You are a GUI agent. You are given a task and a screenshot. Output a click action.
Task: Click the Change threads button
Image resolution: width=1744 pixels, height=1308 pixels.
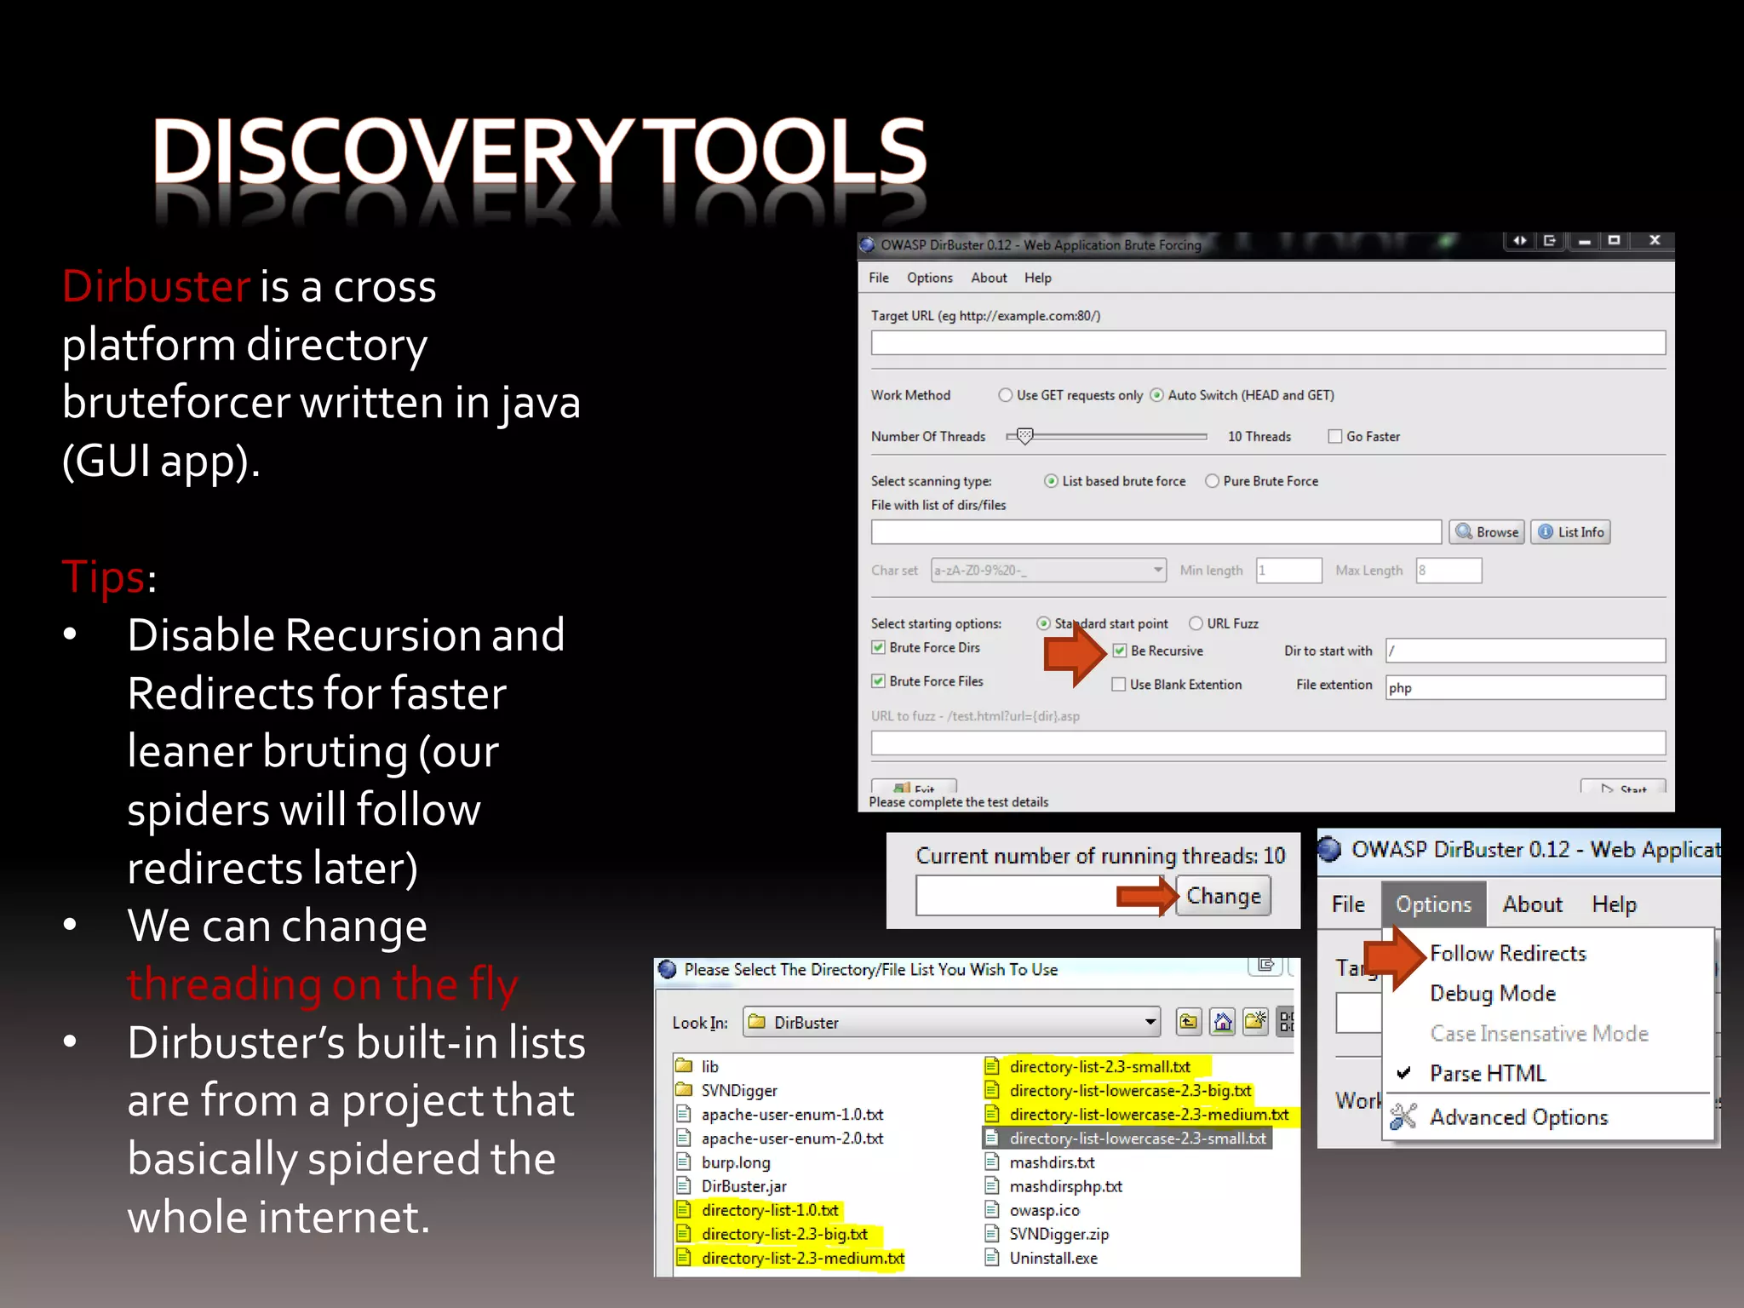click(1223, 896)
